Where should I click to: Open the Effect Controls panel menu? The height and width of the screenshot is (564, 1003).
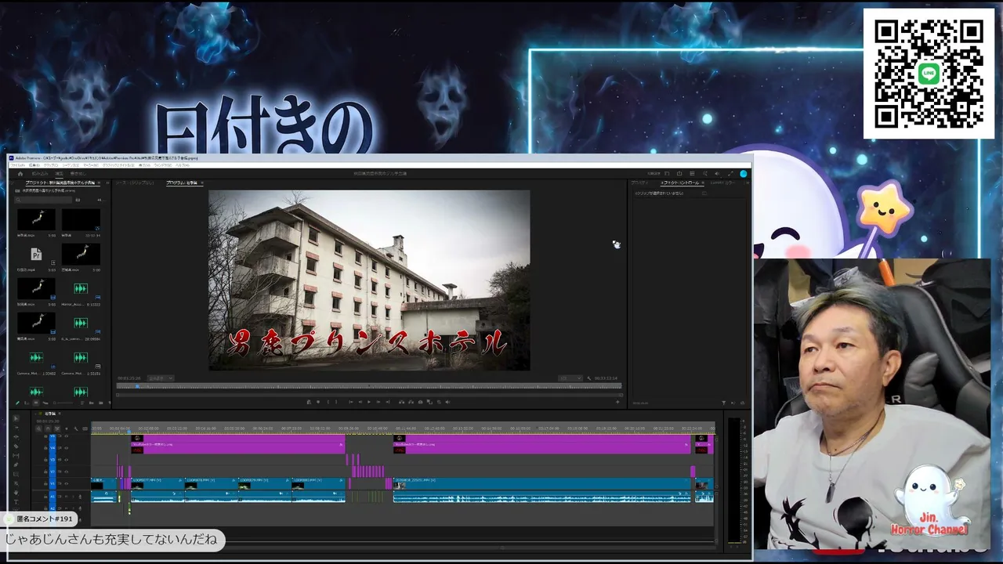703,183
